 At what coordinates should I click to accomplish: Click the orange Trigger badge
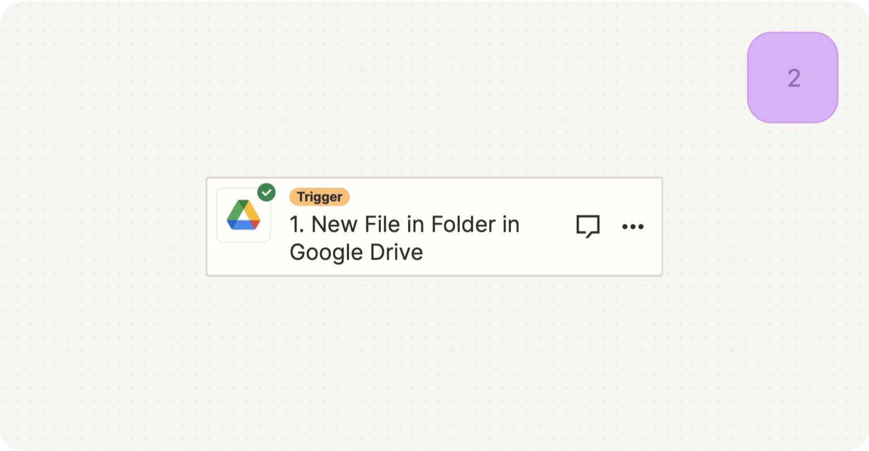coord(320,197)
